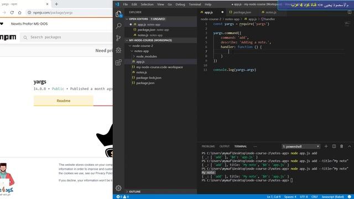
Task: Click the handler breadcrumb in editor
Action: coord(268,19)
